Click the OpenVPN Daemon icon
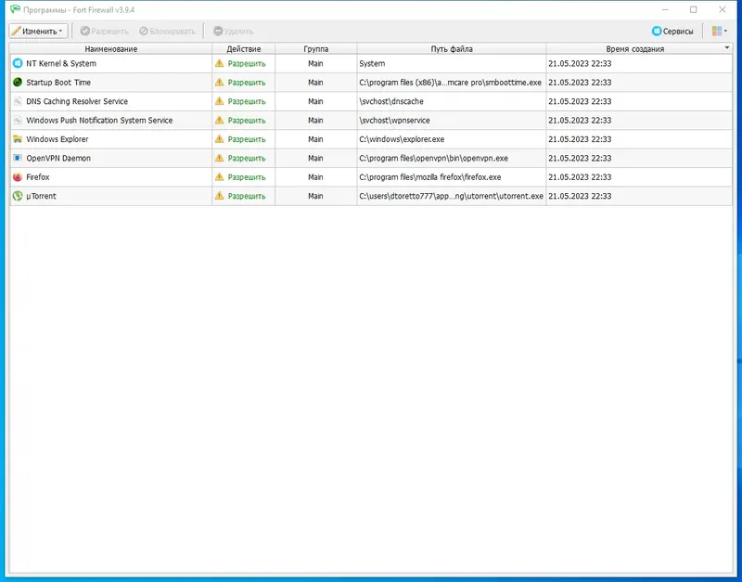The image size is (742, 582). click(x=18, y=158)
